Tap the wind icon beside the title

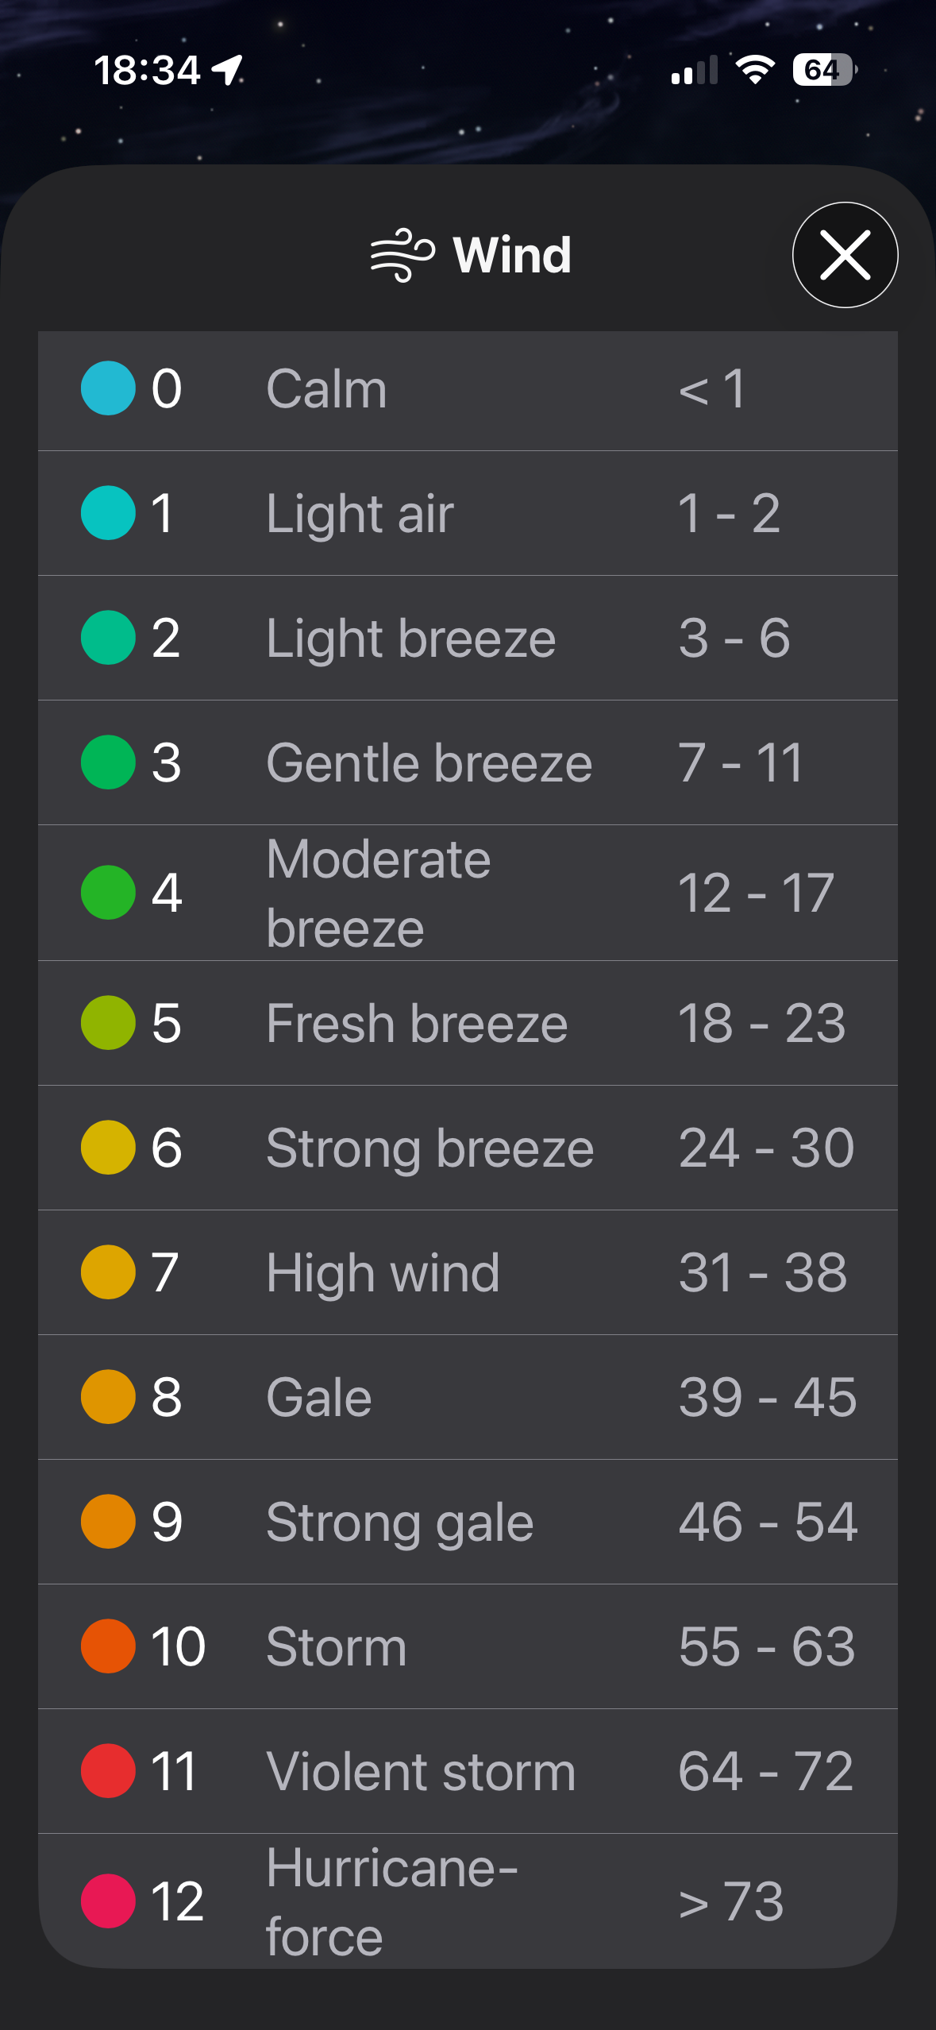(403, 255)
